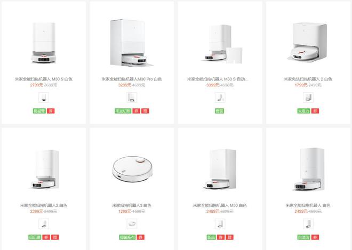This screenshot has width=352, height=250.
Task: Click the green 套装 tag on M30 S bundle
Action: pos(219,111)
